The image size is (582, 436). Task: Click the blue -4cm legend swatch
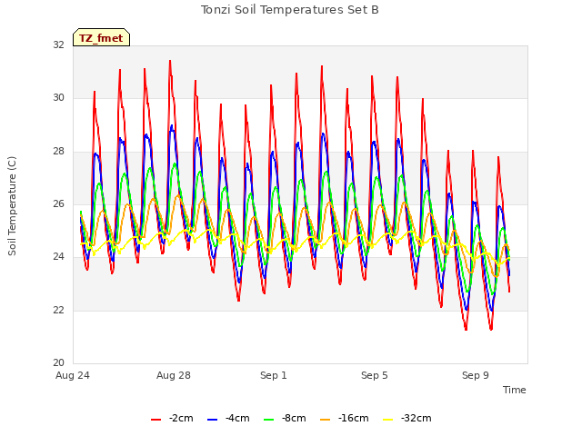click(x=212, y=420)
